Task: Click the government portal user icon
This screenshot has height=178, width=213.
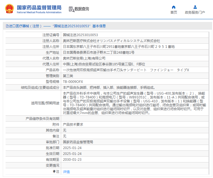Action: point(195,7)
